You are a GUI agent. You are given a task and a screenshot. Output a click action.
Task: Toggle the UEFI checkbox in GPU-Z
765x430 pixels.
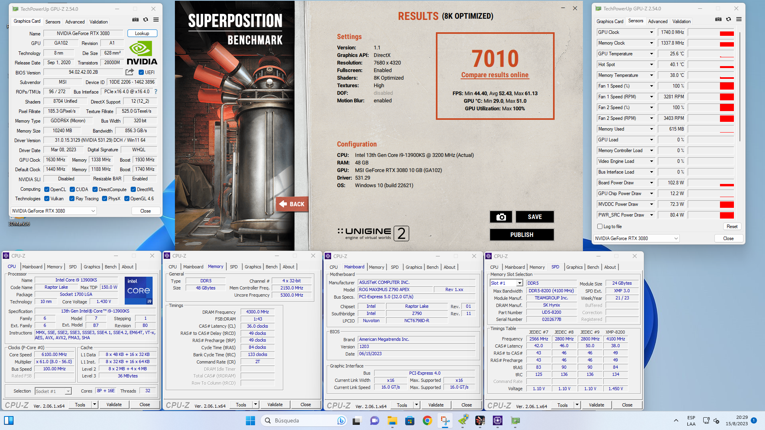[141, 72]
